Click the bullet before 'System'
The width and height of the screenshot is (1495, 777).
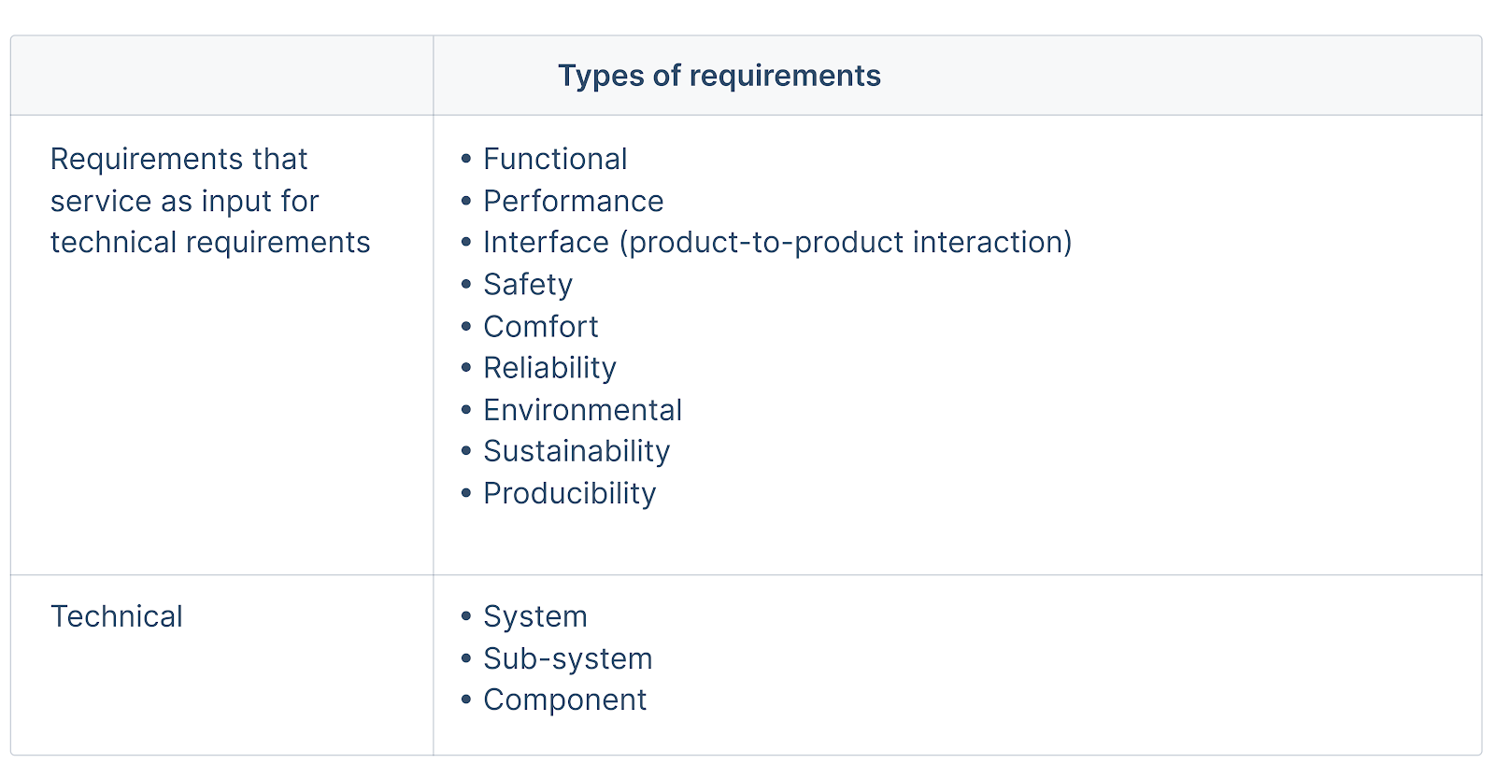[x=466, y=617]
